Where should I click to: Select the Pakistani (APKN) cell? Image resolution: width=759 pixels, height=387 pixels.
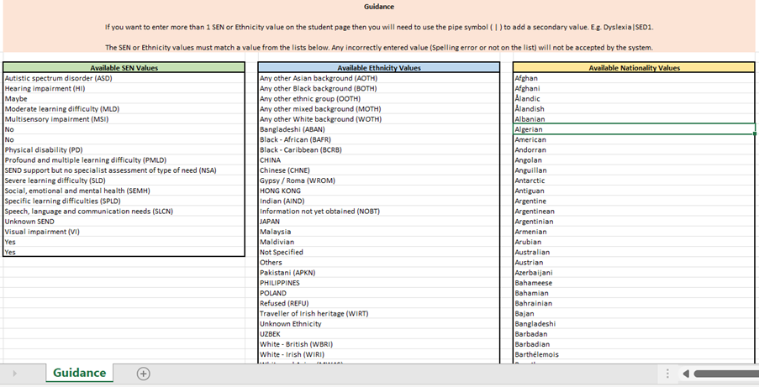tap(379, 272)
